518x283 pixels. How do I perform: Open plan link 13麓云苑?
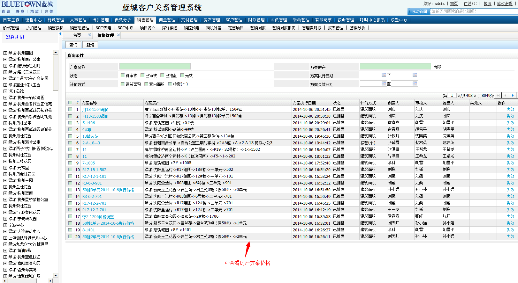[x=90, y=136]
